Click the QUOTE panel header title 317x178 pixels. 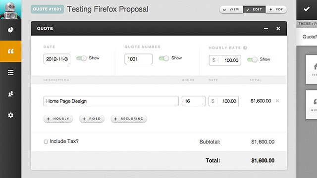45,29
